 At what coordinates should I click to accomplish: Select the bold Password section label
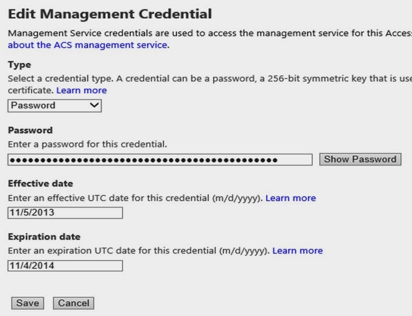click(x=30, y=130)
